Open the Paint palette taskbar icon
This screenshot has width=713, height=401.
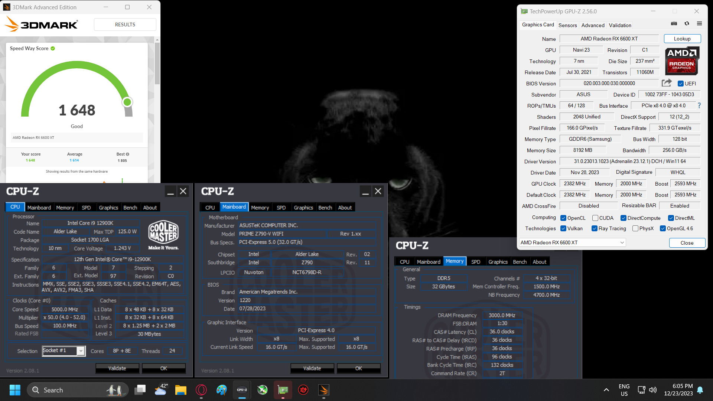222,390
